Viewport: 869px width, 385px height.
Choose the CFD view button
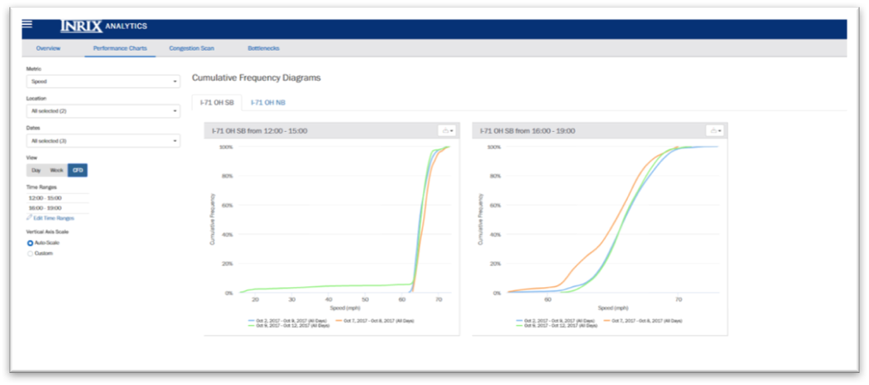(x=77, y=170)
